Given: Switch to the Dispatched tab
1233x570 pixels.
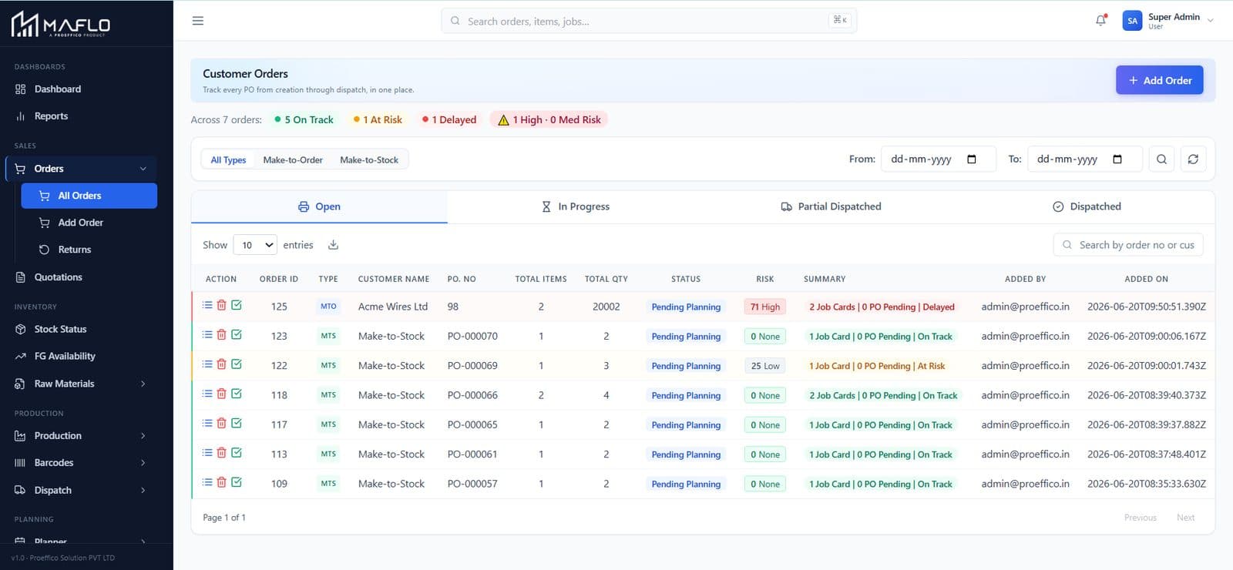Looking at the screenshot, I should click(1087, 206).
